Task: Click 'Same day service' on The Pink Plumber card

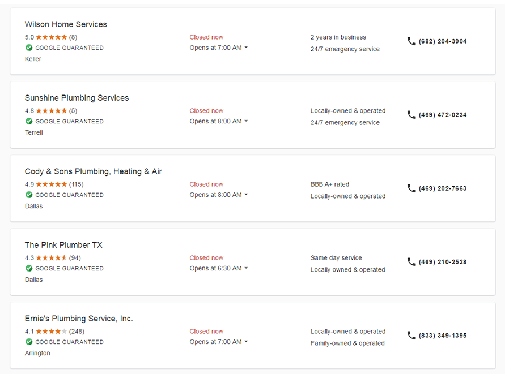Action: tap(336, 258)
